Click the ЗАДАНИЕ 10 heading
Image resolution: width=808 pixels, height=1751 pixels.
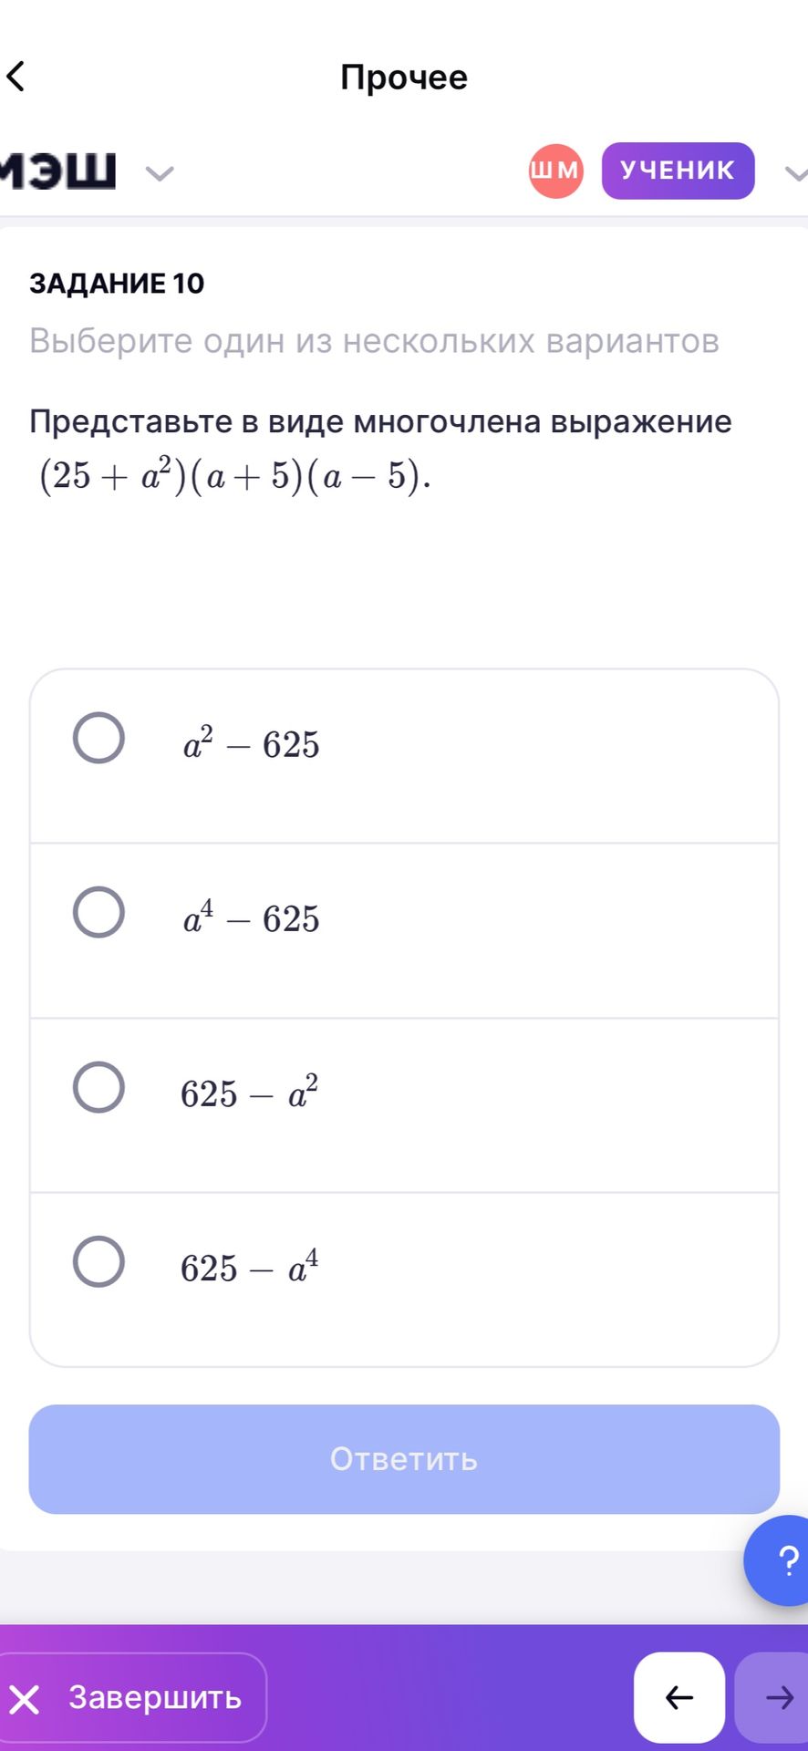[117, 284]
